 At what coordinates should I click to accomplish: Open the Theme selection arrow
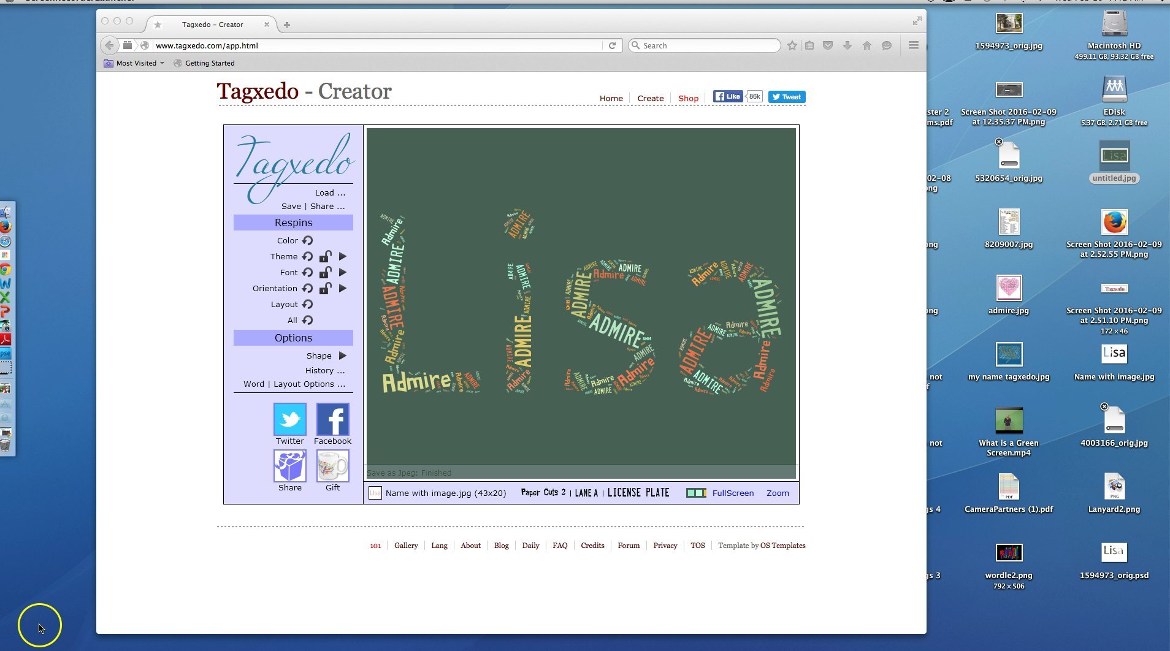(342, 256)
